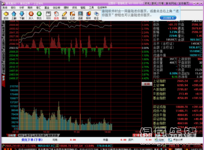
Task: Switch to the 涨跌家数 tab
Action: point(53,135)
